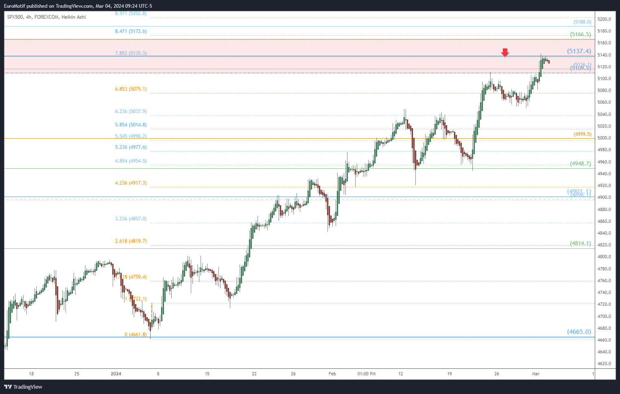
Task: Click 4860.0 on the price axis
Action: [604, 221]
